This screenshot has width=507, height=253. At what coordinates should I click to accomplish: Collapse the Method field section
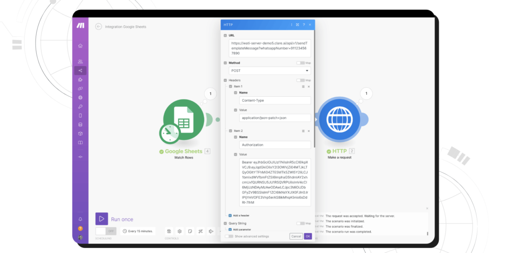coord(225,63)
